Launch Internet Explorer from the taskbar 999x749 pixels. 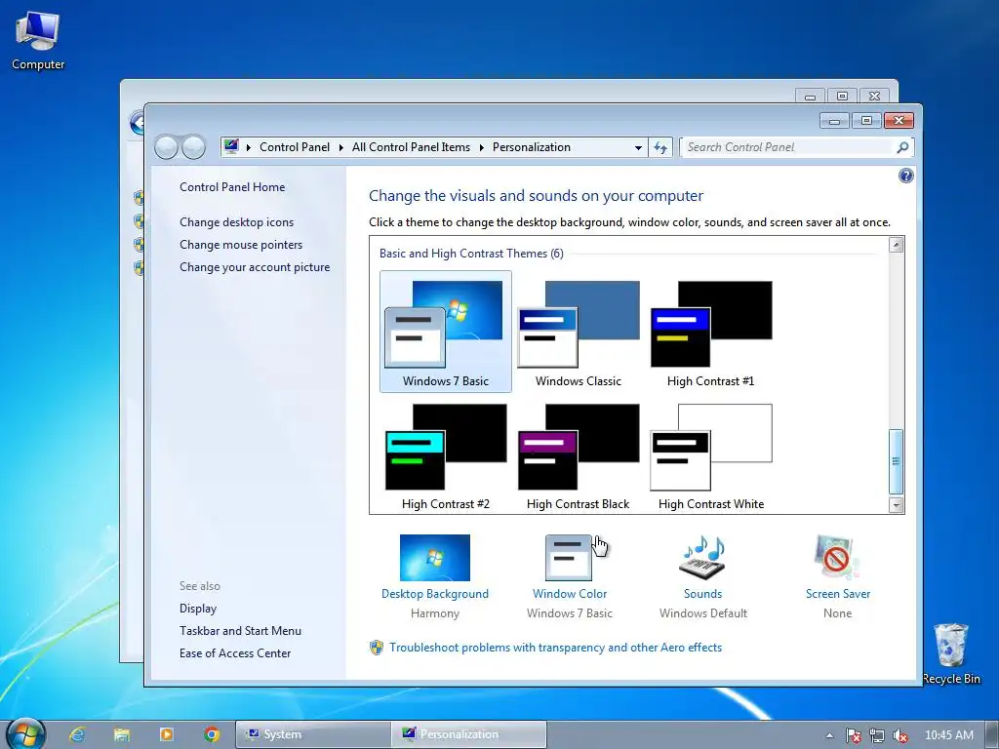(78, 734)
